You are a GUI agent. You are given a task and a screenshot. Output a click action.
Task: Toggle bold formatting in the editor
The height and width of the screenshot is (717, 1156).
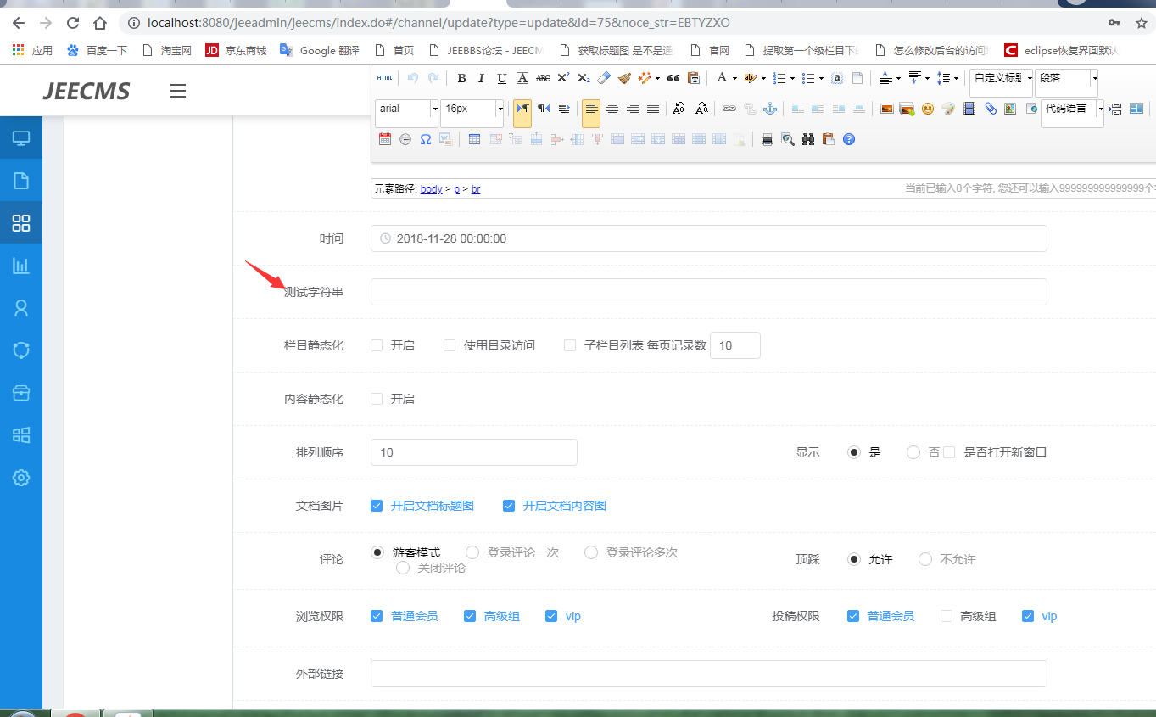click(461, 78)
